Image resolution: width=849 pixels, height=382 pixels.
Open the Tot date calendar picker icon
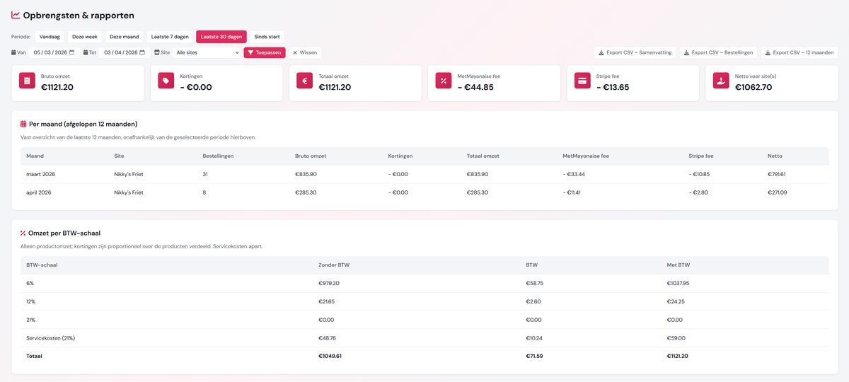click(142, 52)
